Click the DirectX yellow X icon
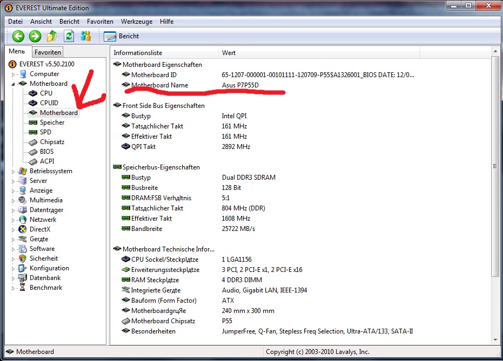Viewport: 503px width, 361px height. click(x=23, y=229)
